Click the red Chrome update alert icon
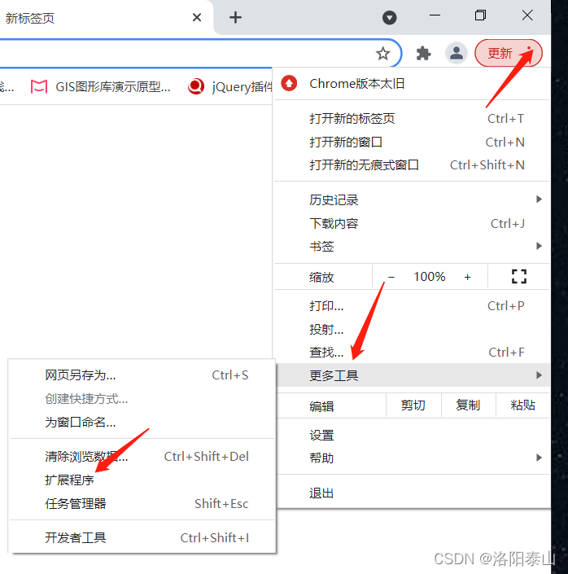568x574 pixels. 289,84
